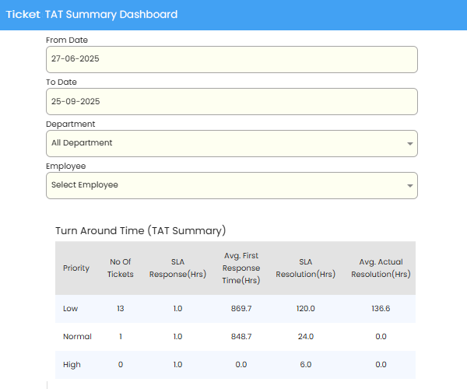Click the SLA Response(Hrs) column header

[177, 268]
